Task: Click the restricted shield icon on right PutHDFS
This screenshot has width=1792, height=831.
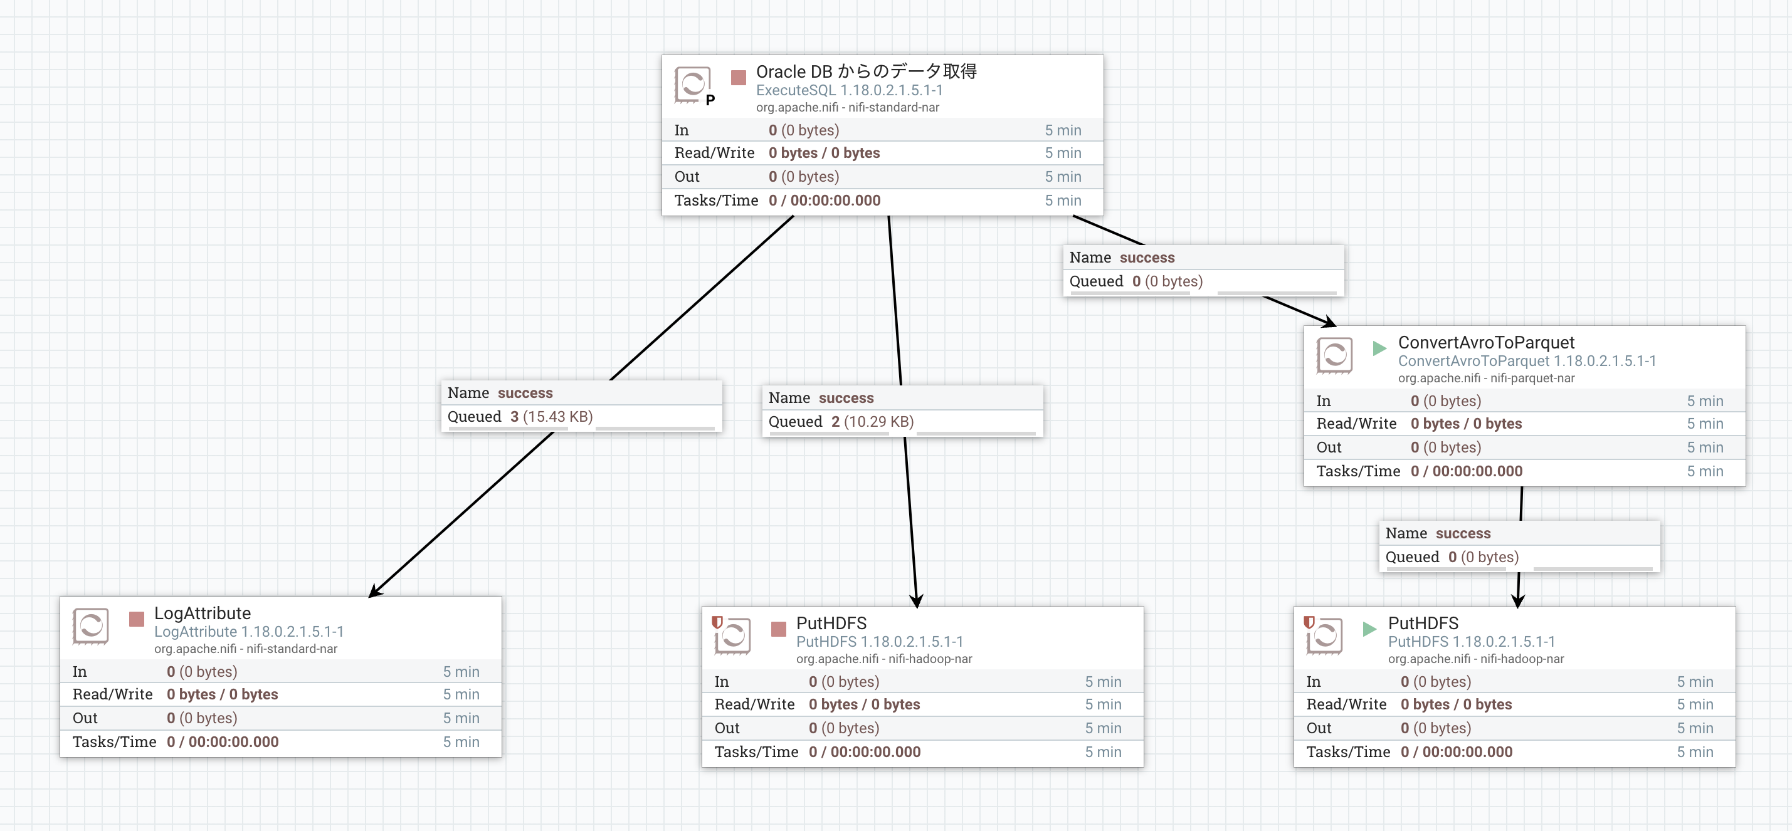Action: pos(1309,622)
